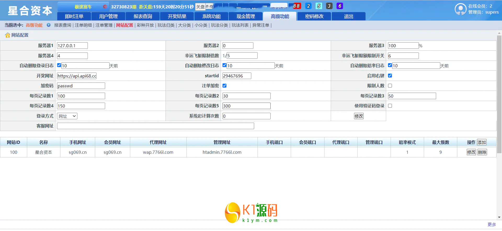
Task: Click the cyan number 5 ball
Action: click(x=319, y=6)
